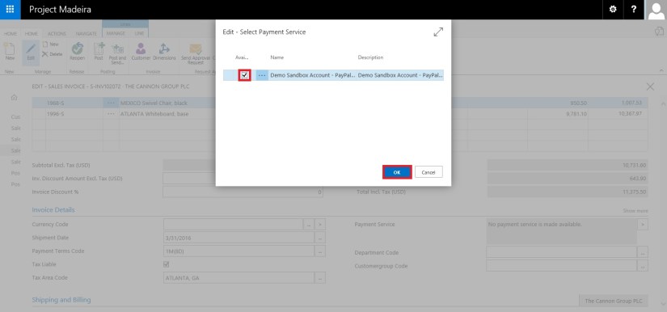This screenshot has height=312, width=667.
Task: Sort by the Description column header
Action: click(370, 57)
